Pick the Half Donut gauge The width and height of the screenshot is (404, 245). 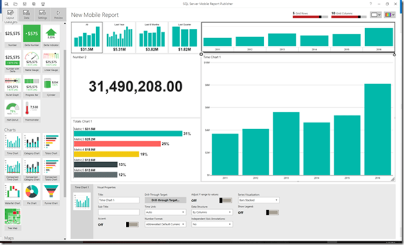13,109
